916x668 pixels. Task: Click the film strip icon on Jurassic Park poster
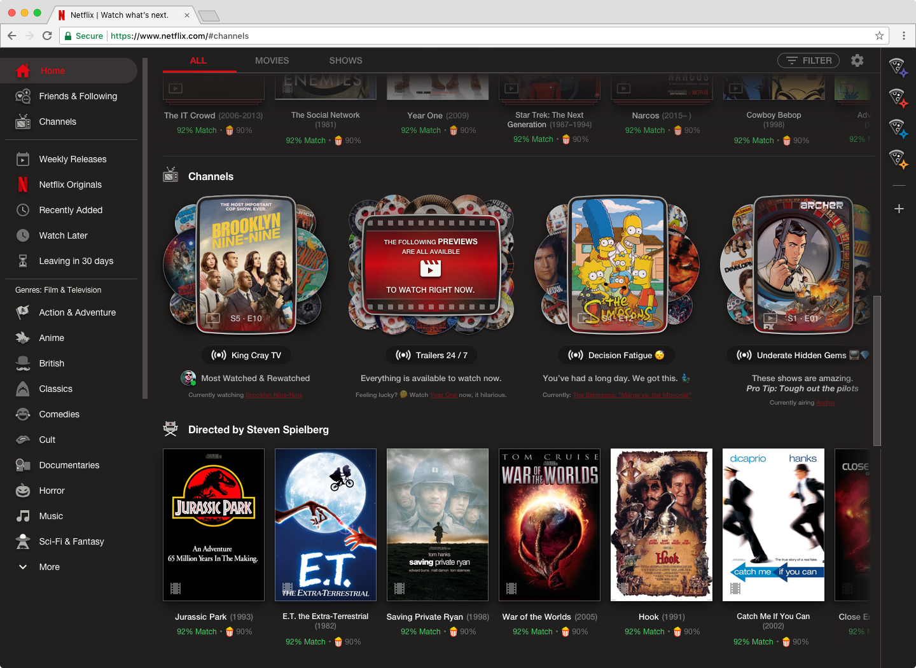click(x=176, y=588)
